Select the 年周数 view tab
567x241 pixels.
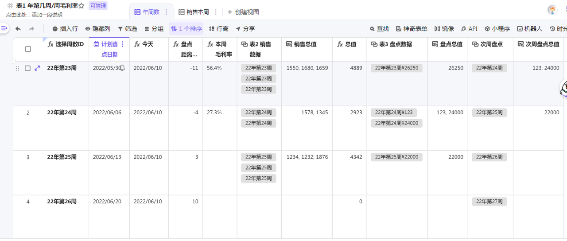coord(147,12)
